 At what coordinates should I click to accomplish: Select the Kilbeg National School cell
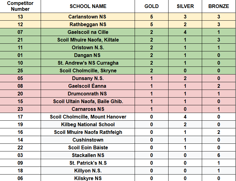[x=88, y=124]
